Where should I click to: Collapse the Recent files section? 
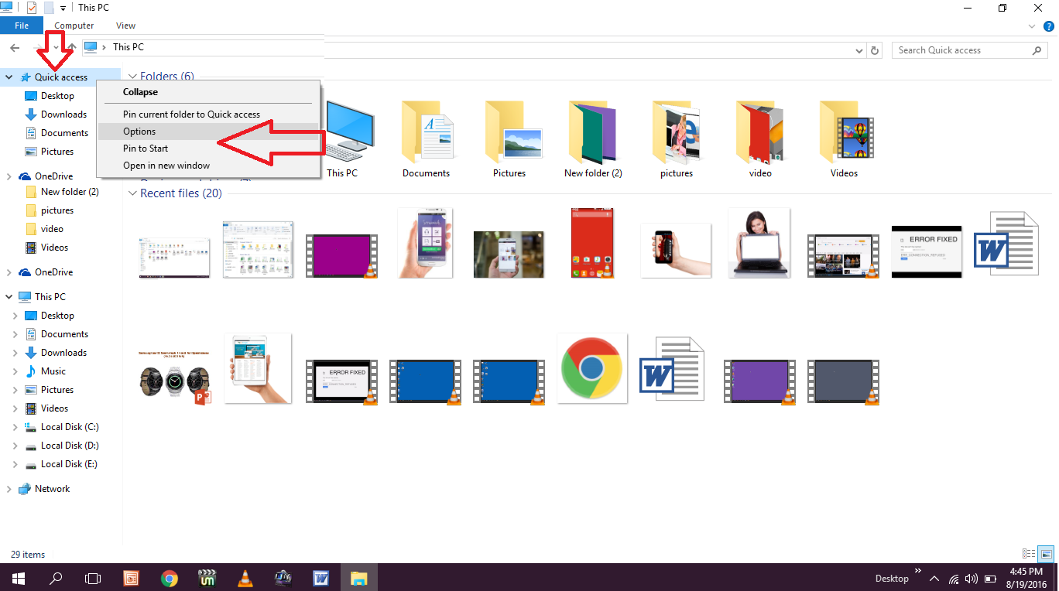(x=132, y=193)
